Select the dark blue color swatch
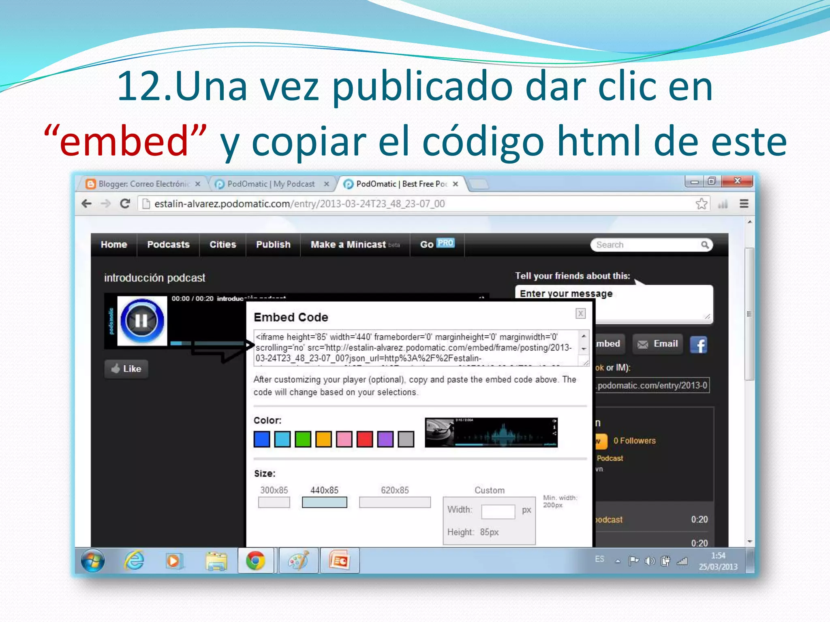The image size is (830, 622). pyautogui.click(x=262, y=439)
